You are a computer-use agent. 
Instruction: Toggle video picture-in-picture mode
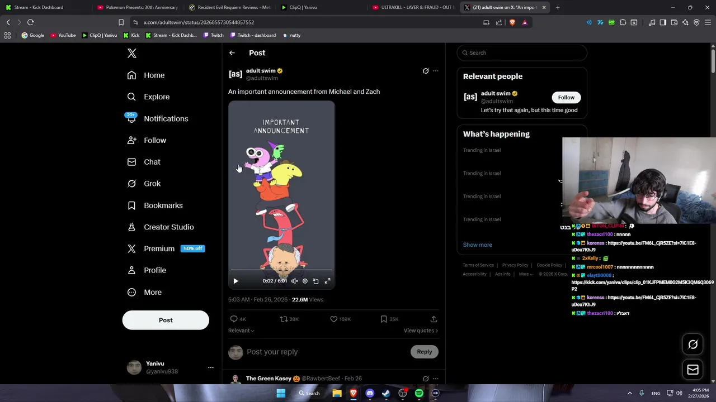315,281
